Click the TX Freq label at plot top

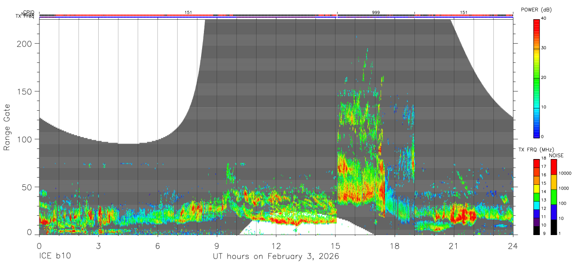click(x=26, y=17)
